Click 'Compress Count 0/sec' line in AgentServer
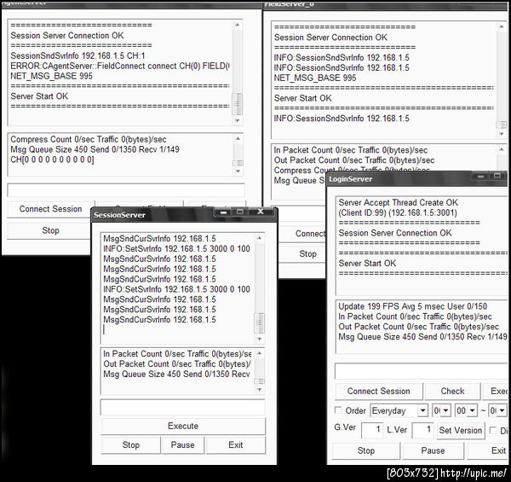511x482 pixels. point(89,139)
